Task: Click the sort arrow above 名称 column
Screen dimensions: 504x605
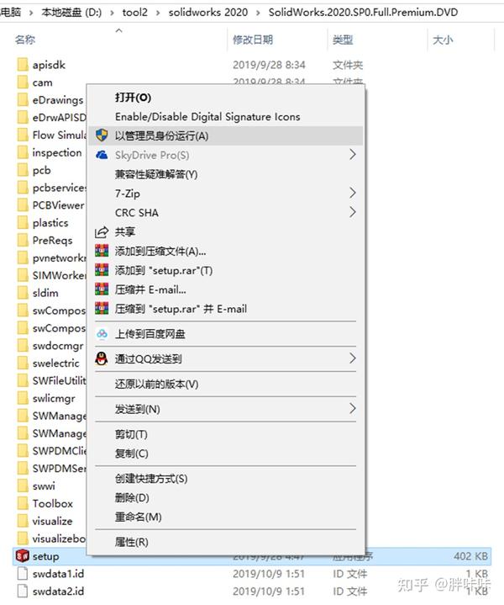Action: click(119, 30)
